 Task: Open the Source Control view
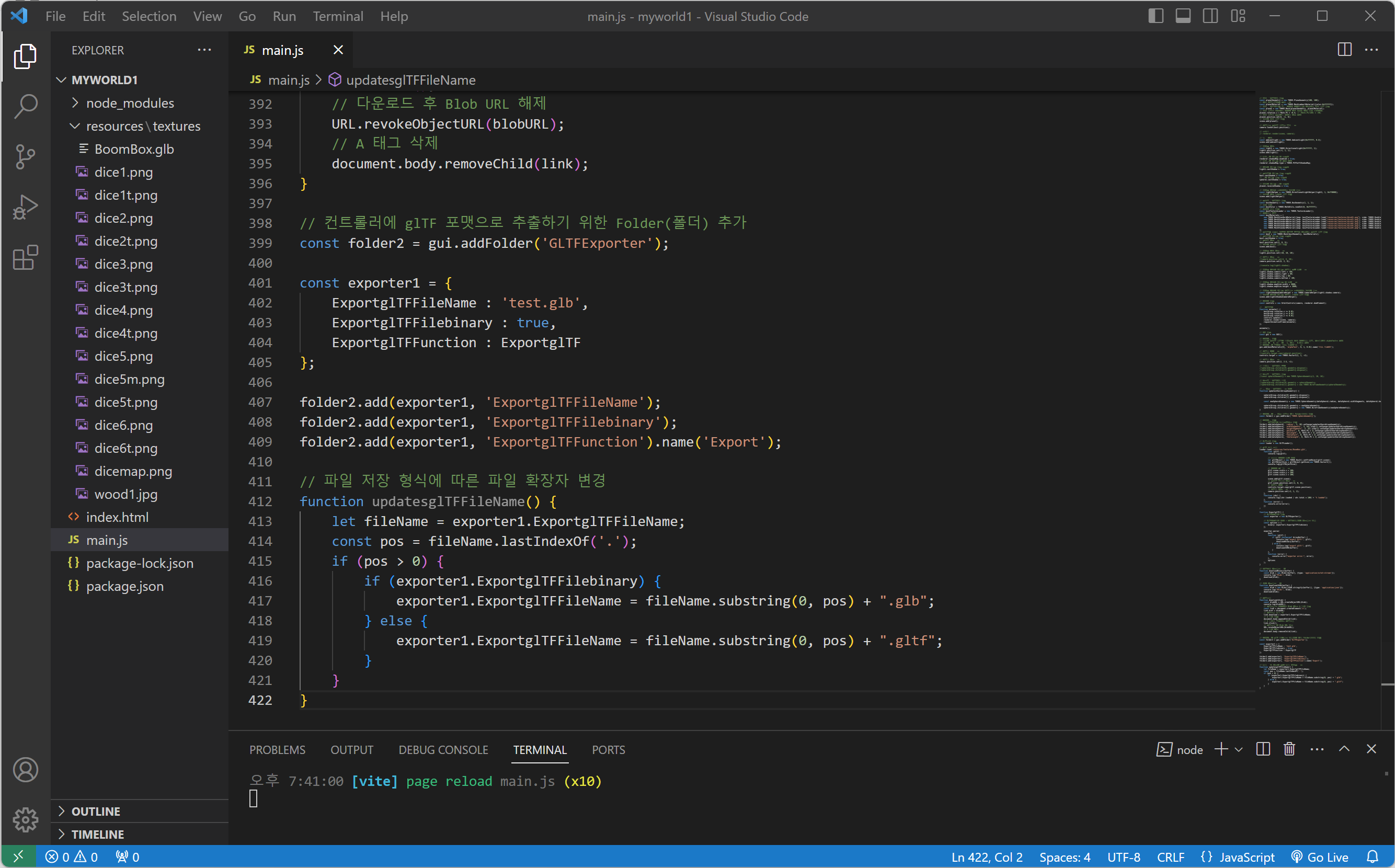tap(25, 156)
